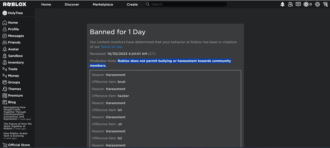This screenshot has height=148, width=330.
Task: Open the Groups sidebar link
Action: tap(14, 82)
